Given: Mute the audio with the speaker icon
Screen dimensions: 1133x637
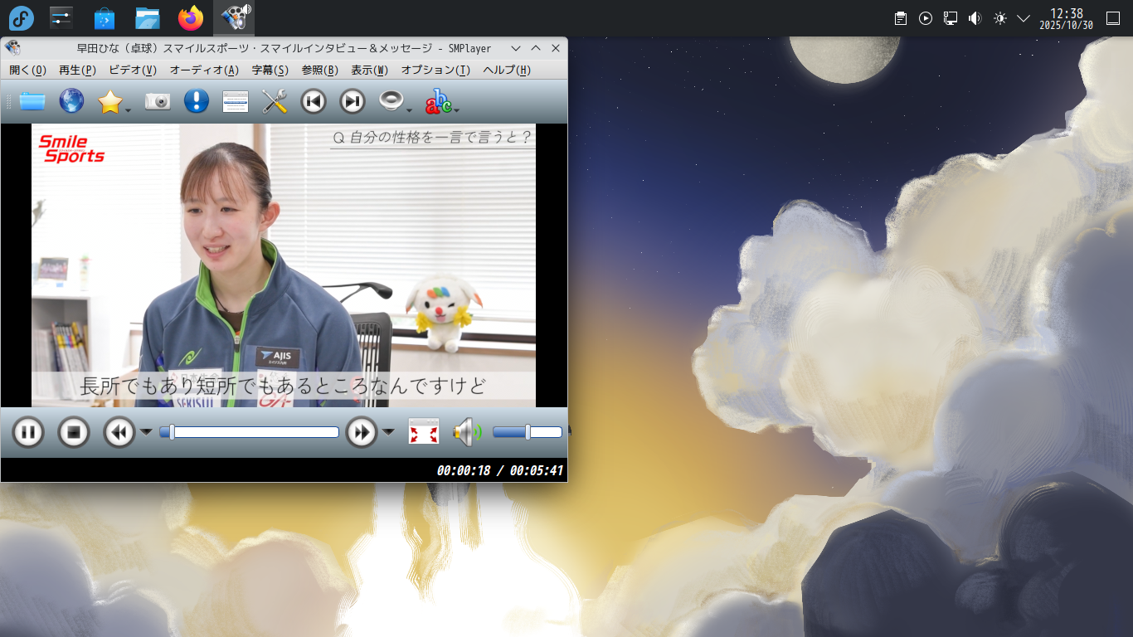Looking at the screenshot, I should 467,432.
